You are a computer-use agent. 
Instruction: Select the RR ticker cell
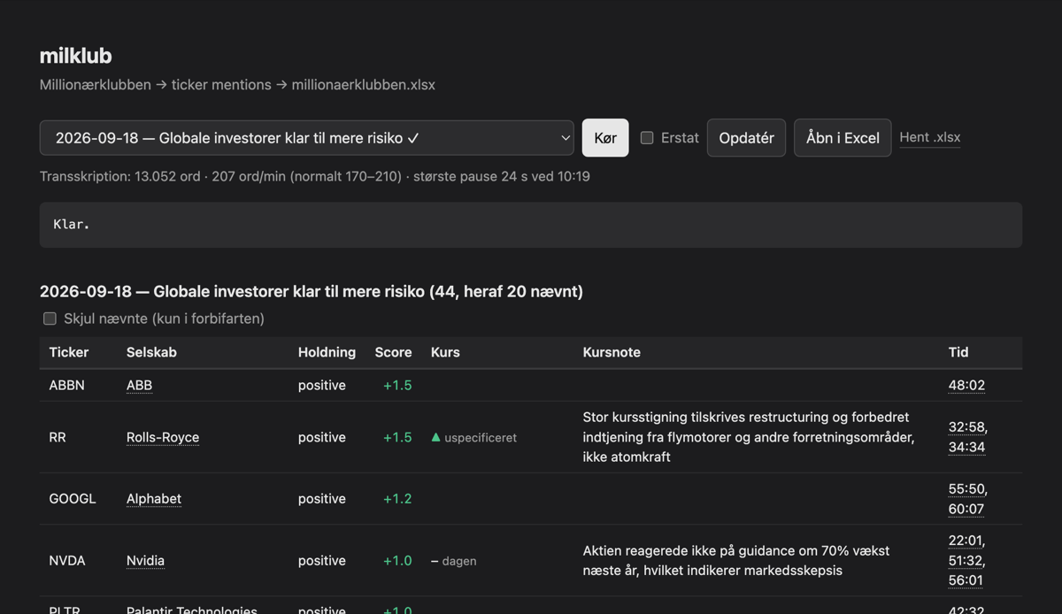click(58, 437)
